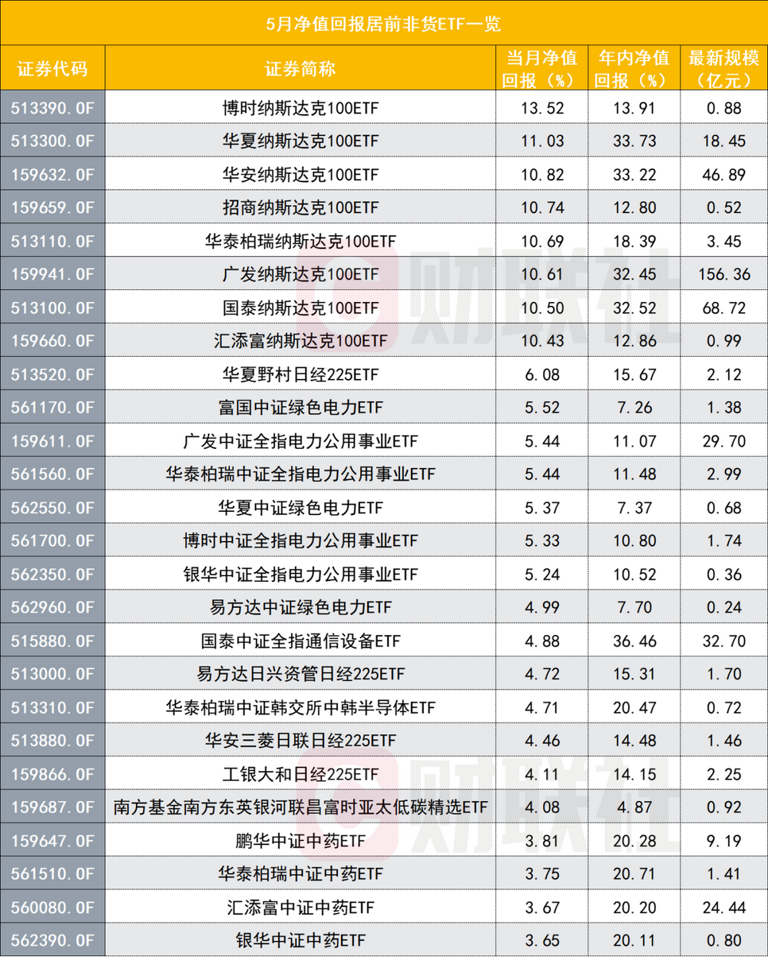Screen dimensions: 768x957
Task: Select the name 国泰纳斯达克100ETF
Action: [x=300, y=308]
